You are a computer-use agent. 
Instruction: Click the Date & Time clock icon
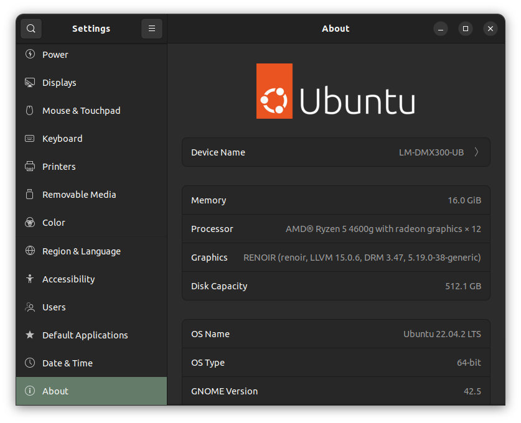click(x=30, y=363)
